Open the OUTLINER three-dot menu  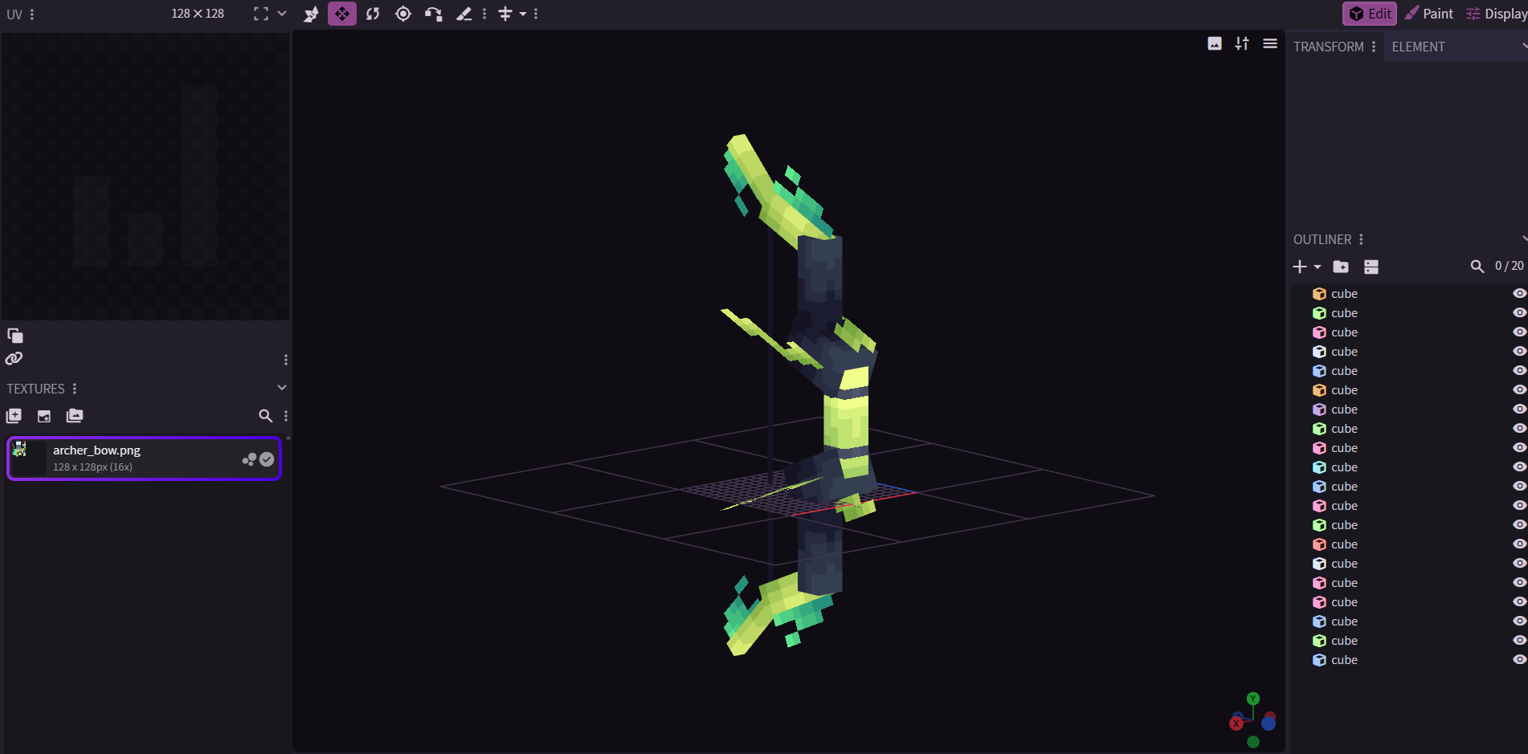click(x=1361, y=239)
